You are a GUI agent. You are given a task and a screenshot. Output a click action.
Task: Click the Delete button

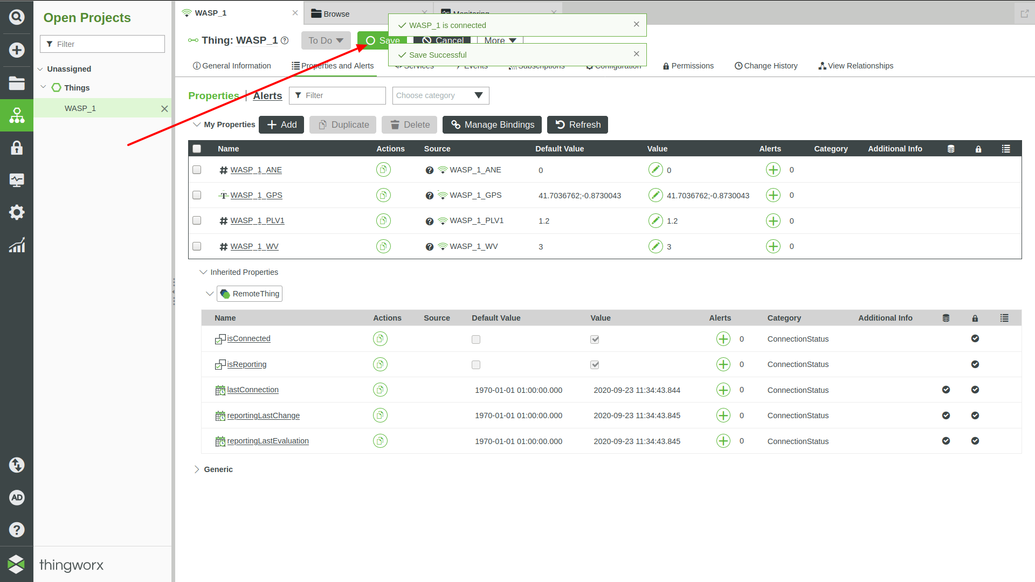[x=410, y=124]
